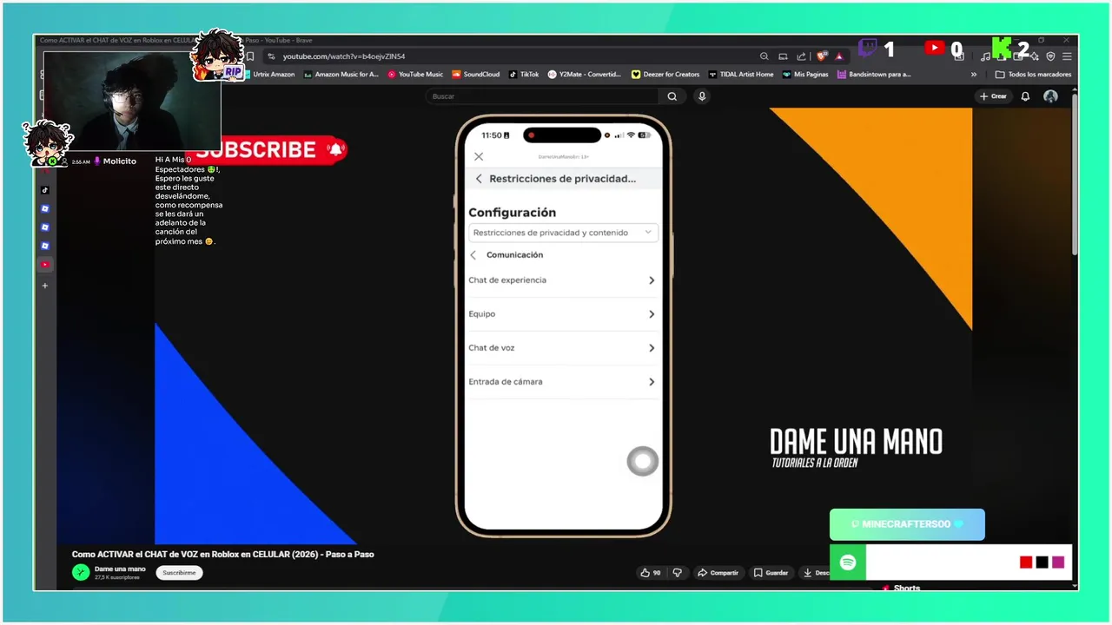Image resolution: width=1112 pixels, height=625 pixels.
Task: Open TIDAL Artist Home bookmark
Action: click(741, 75)
